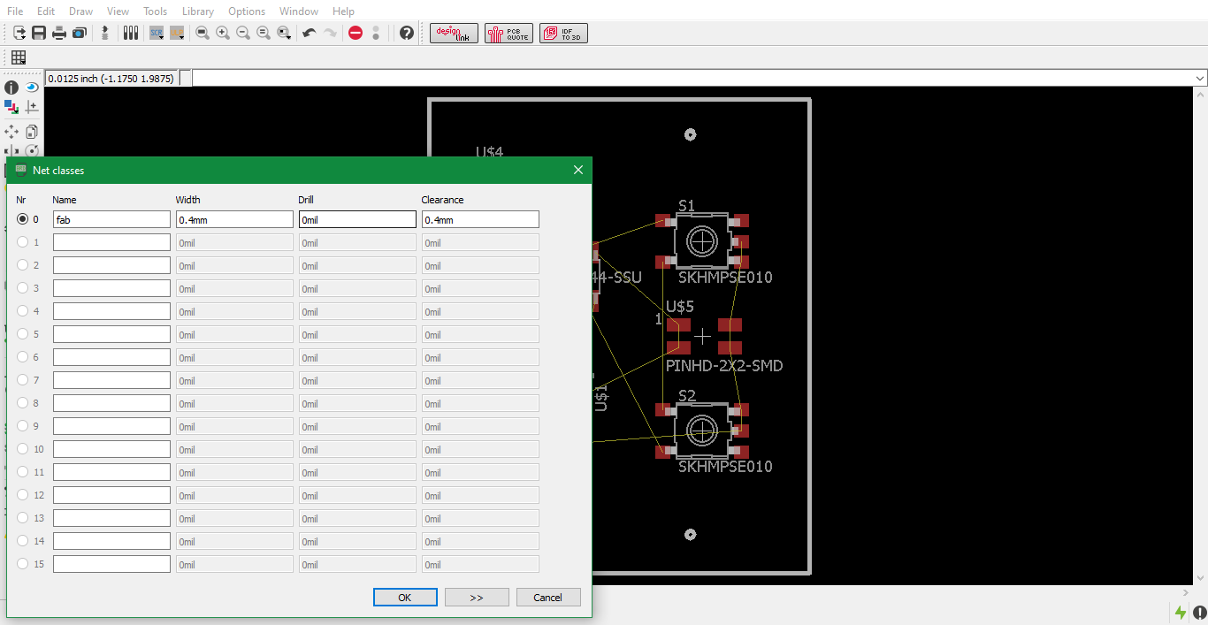Open Help with the question mark icon
This screenshot has height=625, width=1208.
[x=407, y=33]
